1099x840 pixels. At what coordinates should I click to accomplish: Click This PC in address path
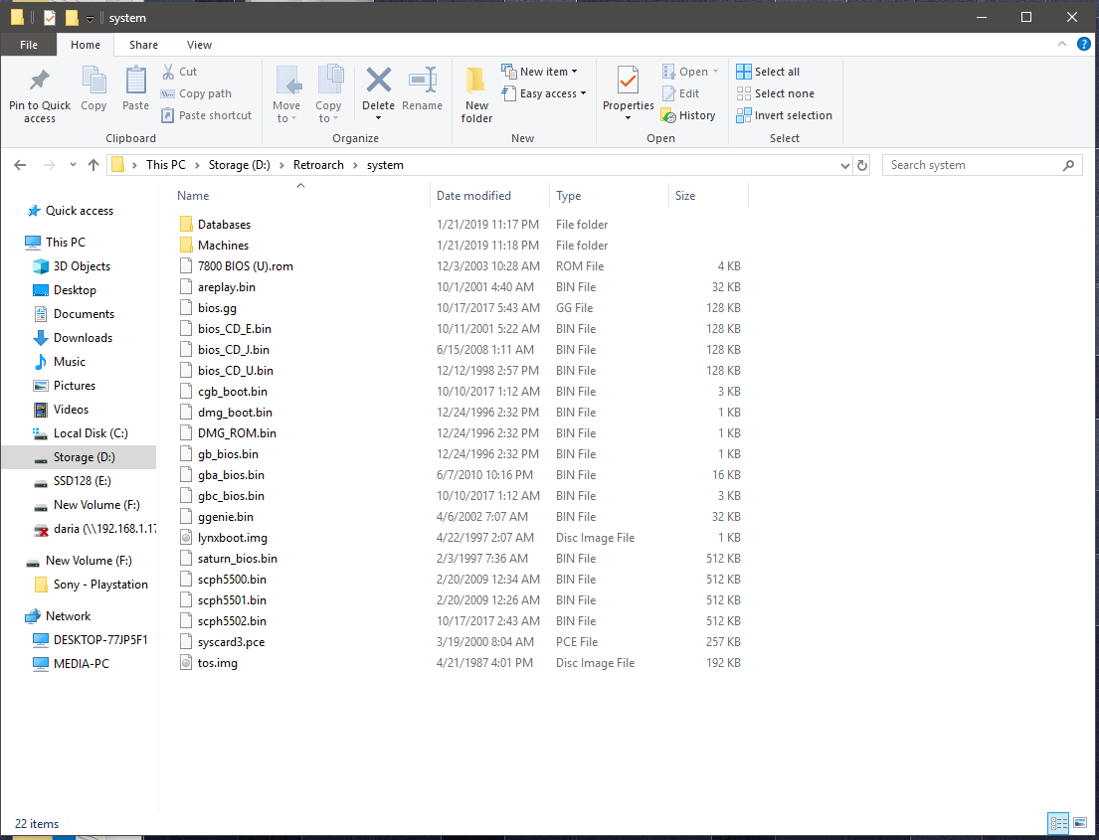166,165
